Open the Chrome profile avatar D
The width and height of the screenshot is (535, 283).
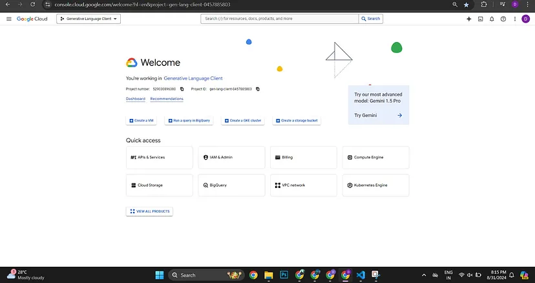coord(515,5)
